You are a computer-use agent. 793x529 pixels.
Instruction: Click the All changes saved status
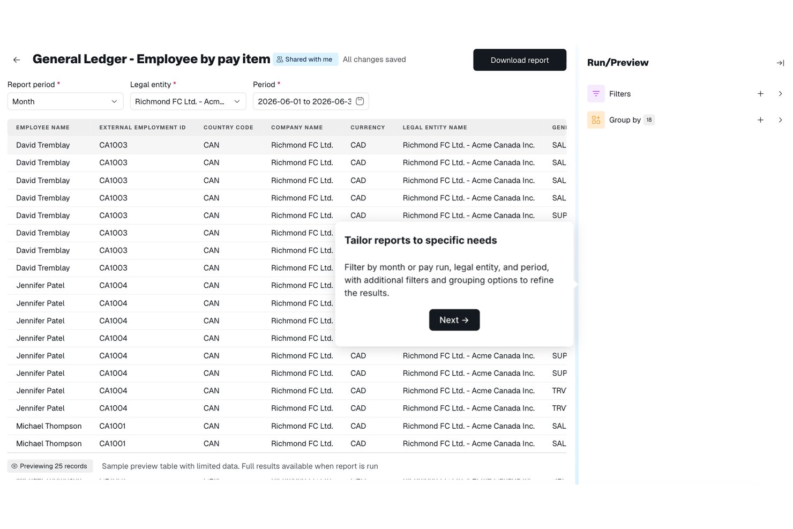[x=375, y=59]
